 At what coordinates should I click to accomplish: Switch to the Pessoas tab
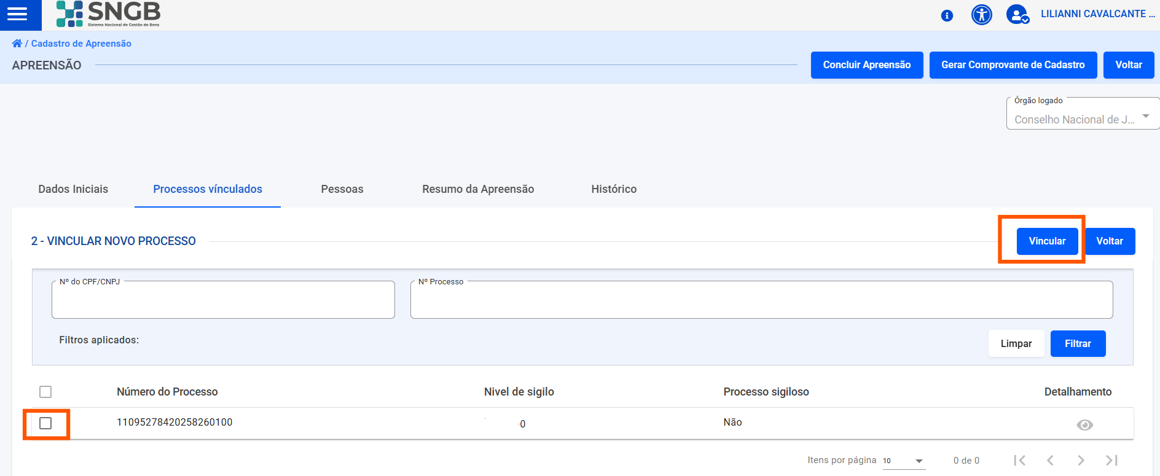click(342, 189)
